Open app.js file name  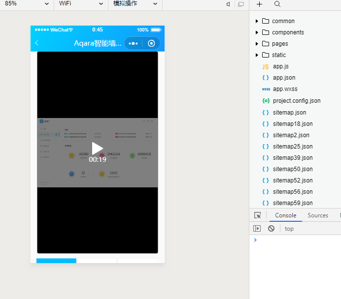click(x=281, y=66)
